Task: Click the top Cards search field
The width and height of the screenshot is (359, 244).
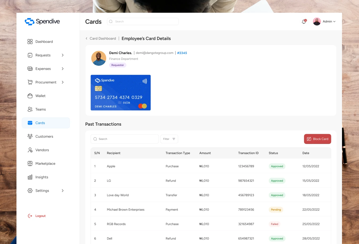Action: [143, 21]
